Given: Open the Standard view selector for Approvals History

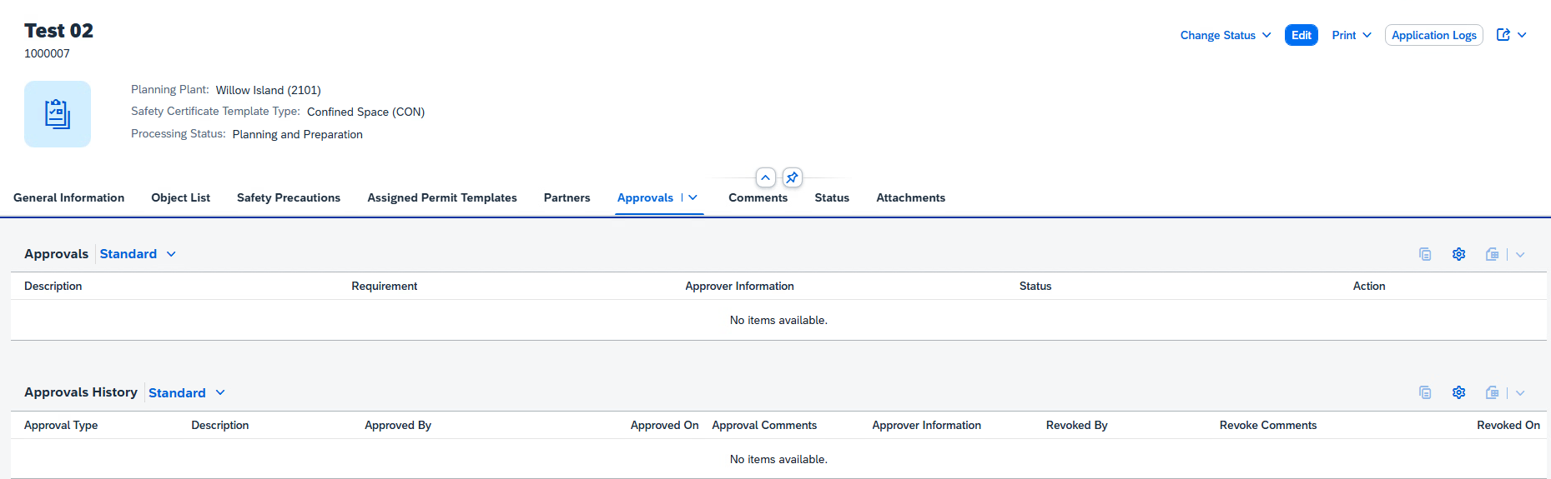Looking at the screenshot, I should pos(187,392).
